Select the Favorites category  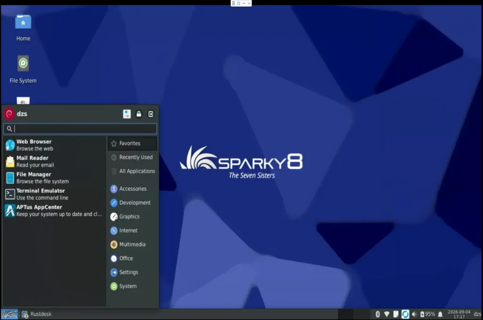coord(133,143)
